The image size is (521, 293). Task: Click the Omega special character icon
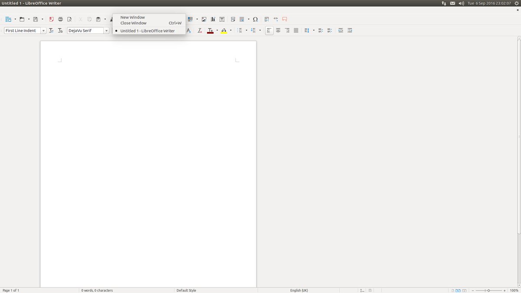(255, 19)
